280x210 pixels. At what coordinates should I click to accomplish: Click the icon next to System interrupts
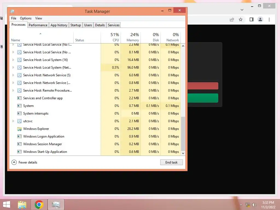click(19, 113)
